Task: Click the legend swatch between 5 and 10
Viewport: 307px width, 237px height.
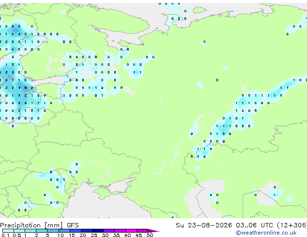Action: click(x=53, y=231)
